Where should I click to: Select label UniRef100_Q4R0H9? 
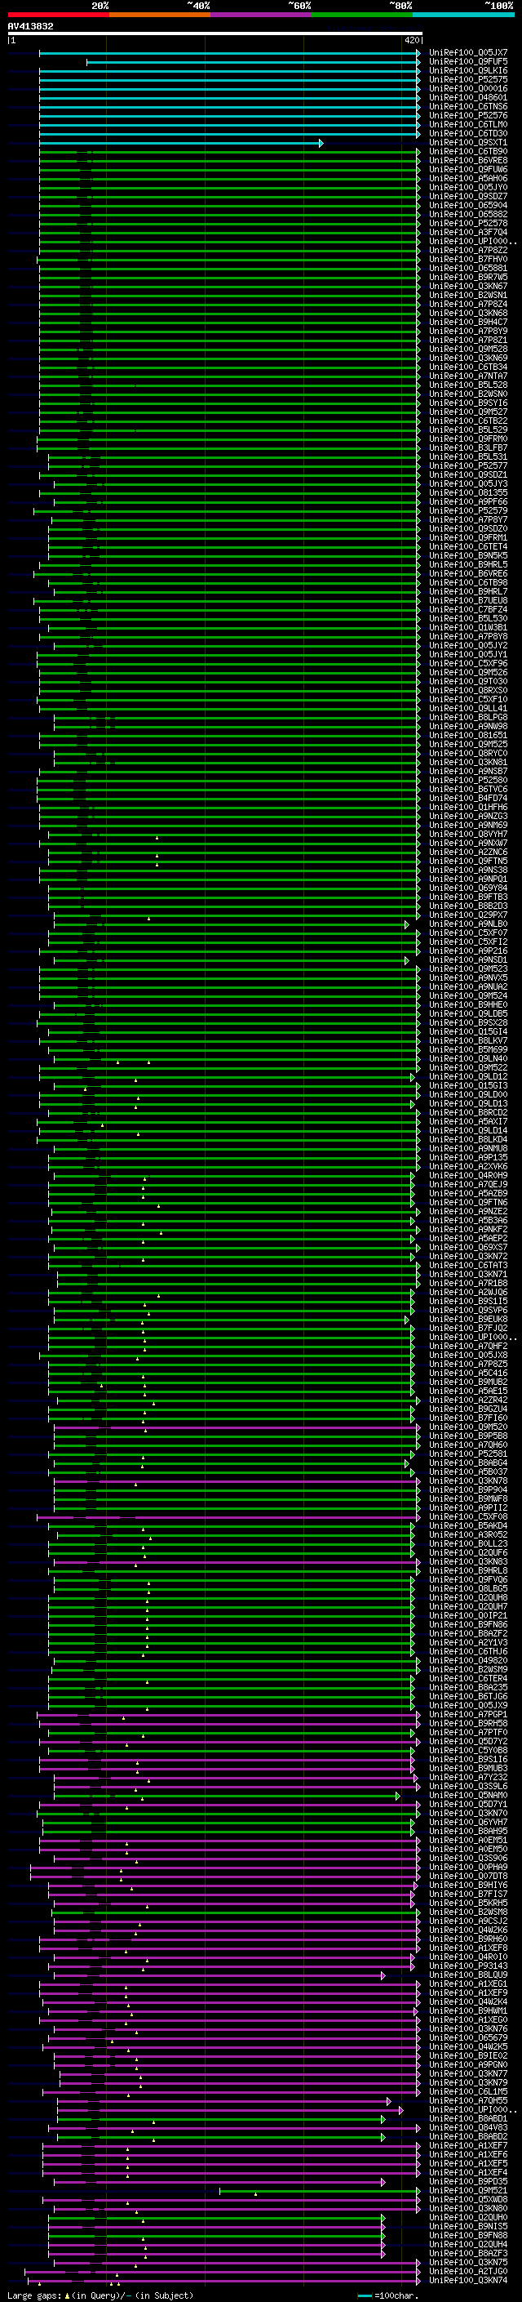pyautogui.click(x=467, y=1175)
